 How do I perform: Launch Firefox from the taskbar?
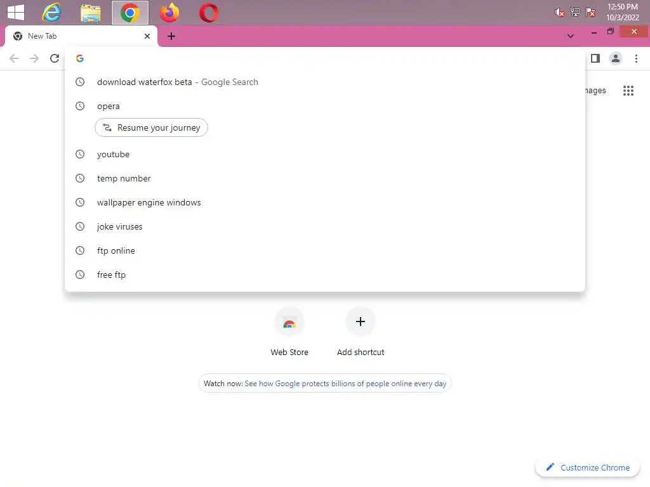[x=169, y=13]
